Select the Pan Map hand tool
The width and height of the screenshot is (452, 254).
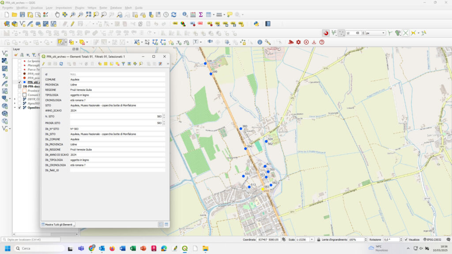coord(57,15)
